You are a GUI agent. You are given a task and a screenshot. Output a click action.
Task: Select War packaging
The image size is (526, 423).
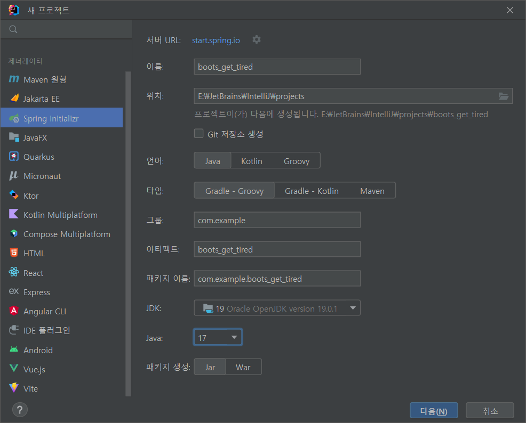click(x=243, y=367)
